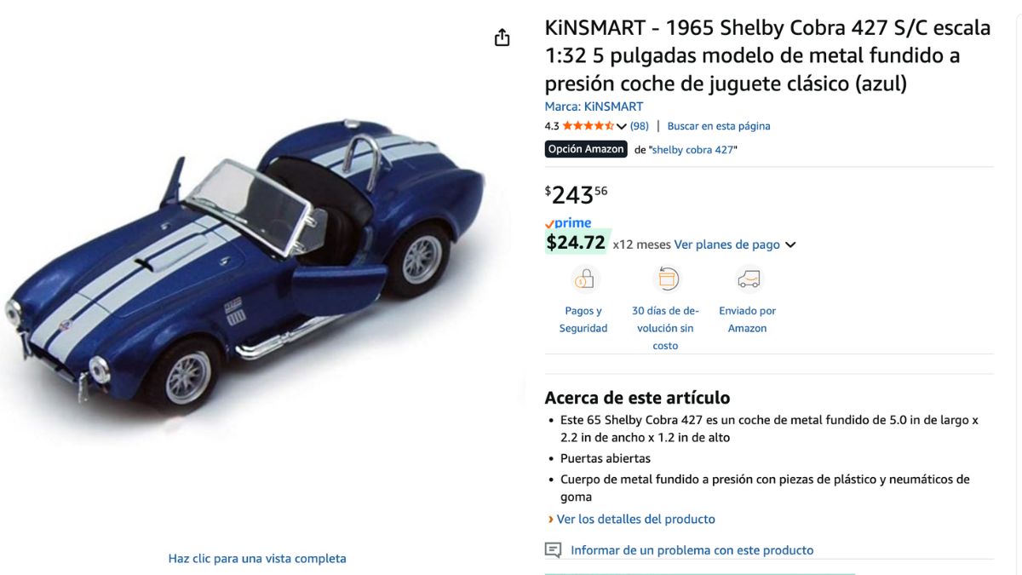Click the Enviado por Amazon truck icon

point(748,279)
